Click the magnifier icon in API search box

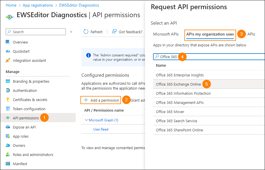pyautogui.click(x=157, y=56)
